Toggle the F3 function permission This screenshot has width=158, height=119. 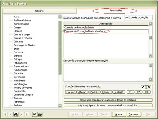(x=147, y=92)
